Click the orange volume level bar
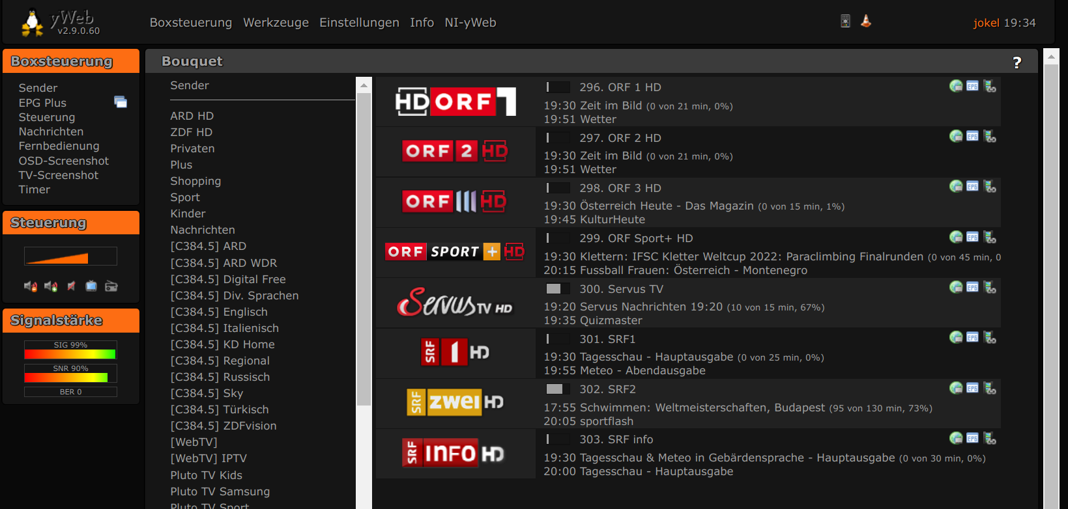Screen dimensions: 1068x509 [x=70, y=256]
